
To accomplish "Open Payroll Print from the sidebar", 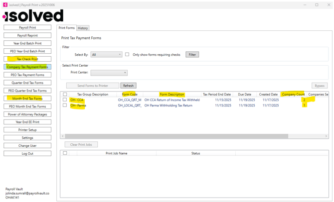I will point(27,27).
